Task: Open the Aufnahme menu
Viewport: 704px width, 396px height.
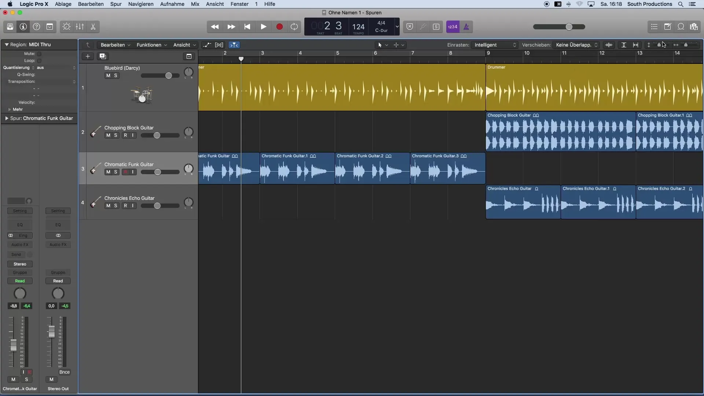Action: 172,4
